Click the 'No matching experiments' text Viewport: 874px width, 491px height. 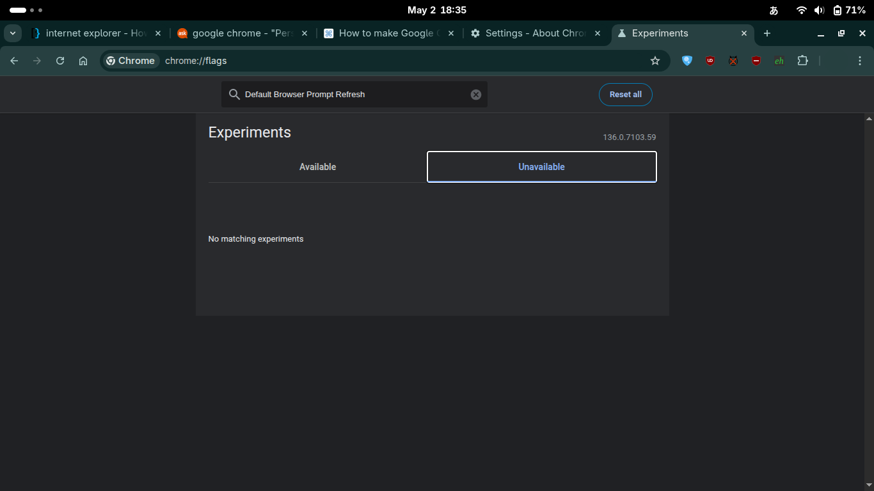point(256,239)
